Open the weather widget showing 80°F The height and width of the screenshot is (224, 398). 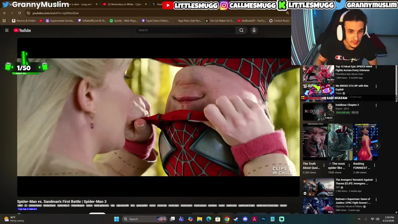[14, 219]
